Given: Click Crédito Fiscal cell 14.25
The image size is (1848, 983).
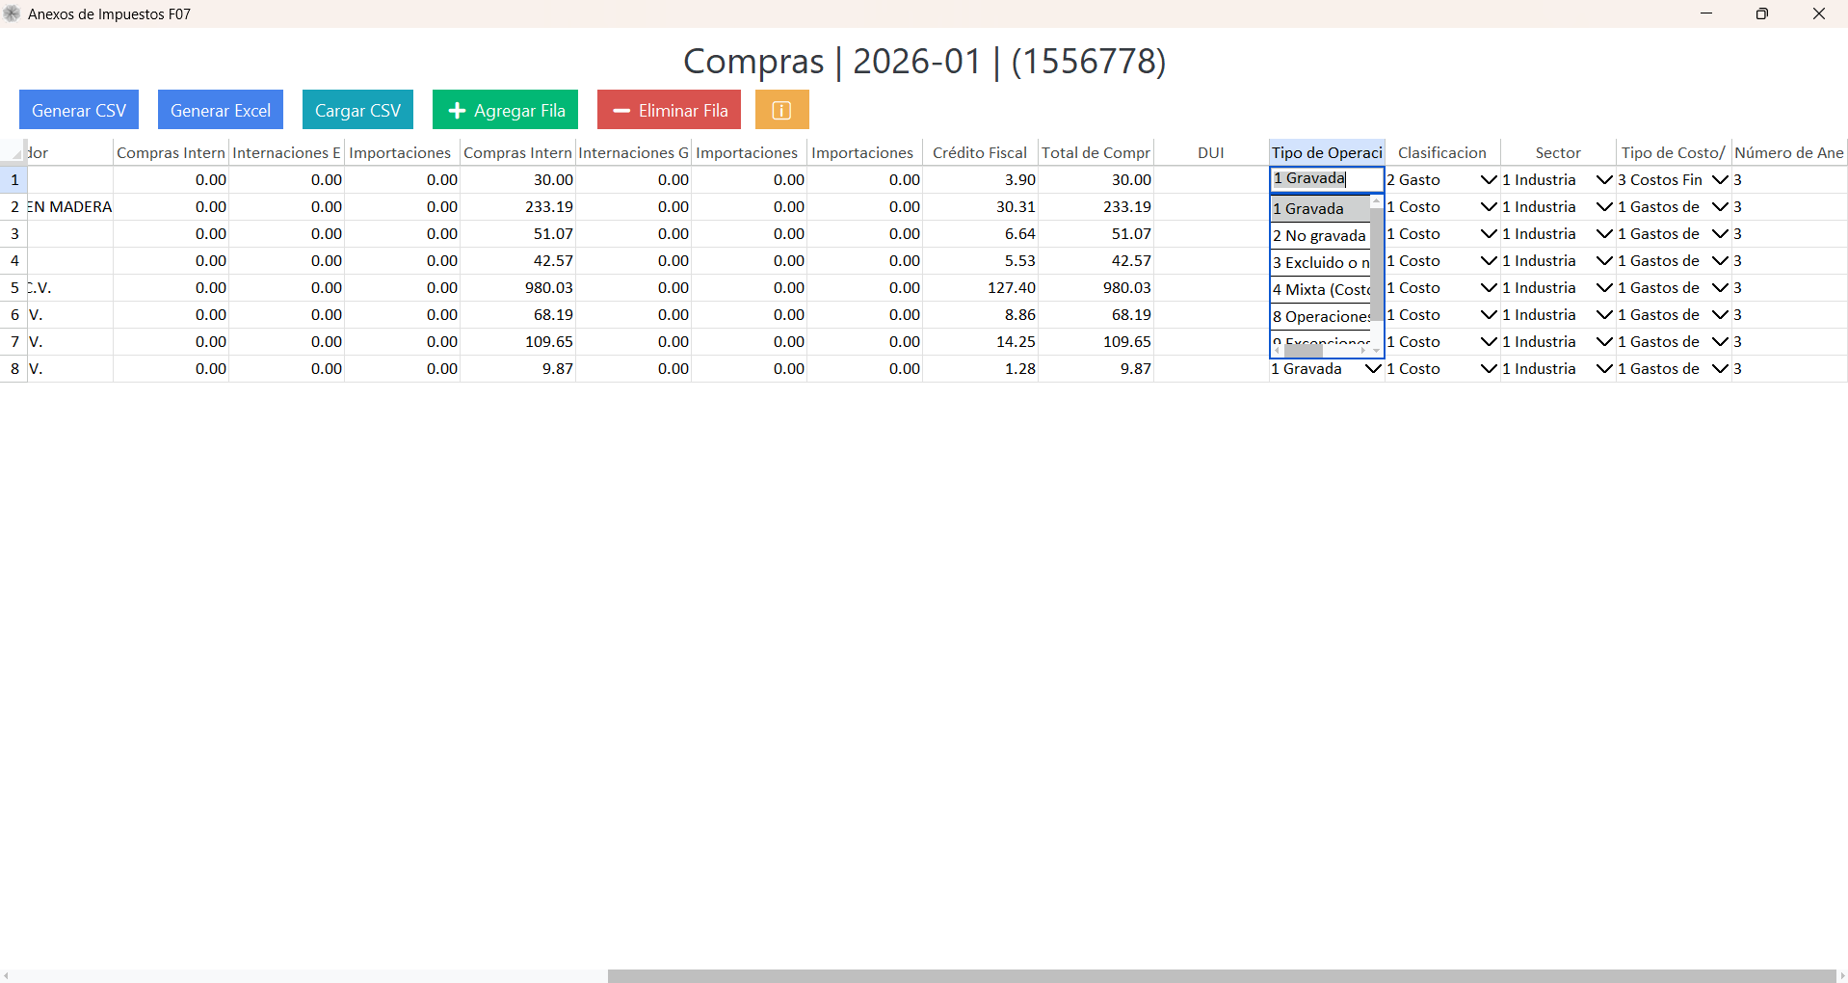Looking at the screenshot, I should [980, 342].
